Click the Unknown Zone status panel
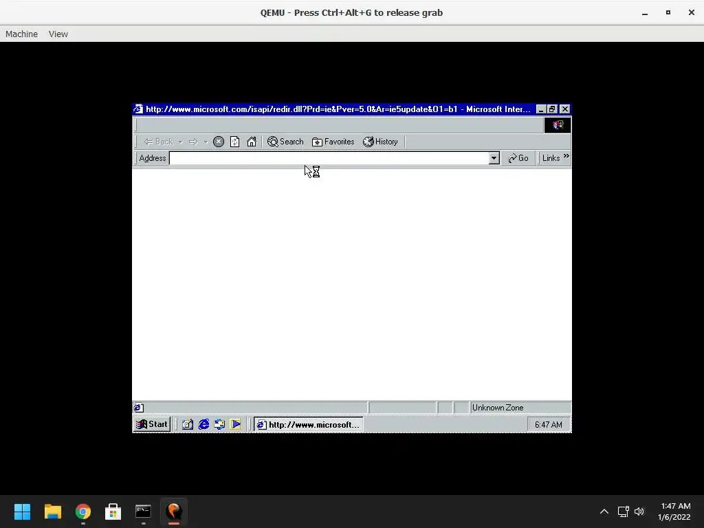 520,408
